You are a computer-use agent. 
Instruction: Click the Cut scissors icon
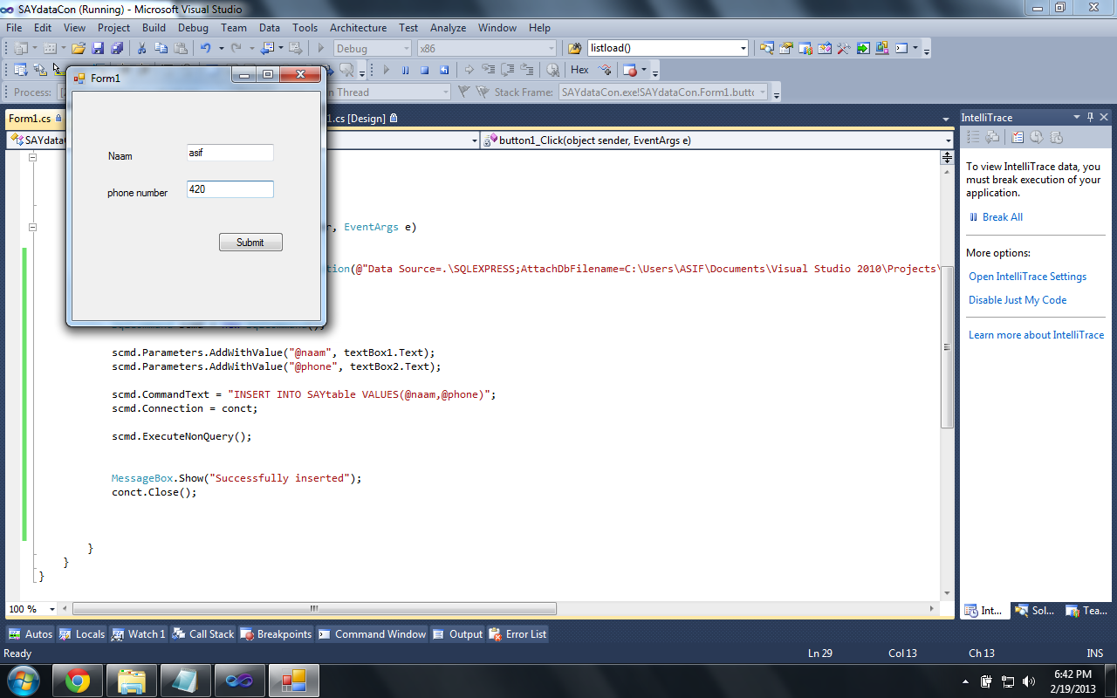click(141, 49)
